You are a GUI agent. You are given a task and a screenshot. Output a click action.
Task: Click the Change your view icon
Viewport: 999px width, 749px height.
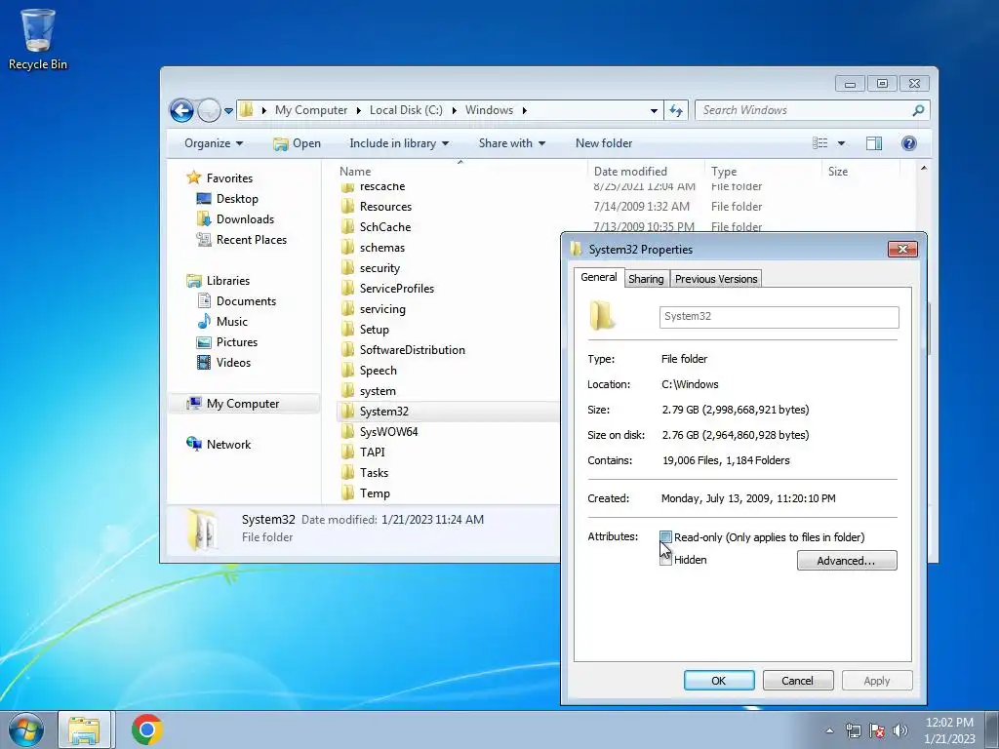[819, 143]
